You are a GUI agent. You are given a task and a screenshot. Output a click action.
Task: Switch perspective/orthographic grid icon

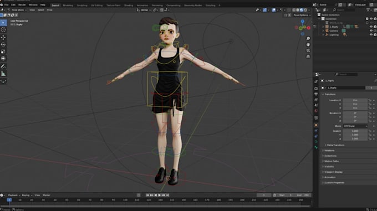pos(308,56)
